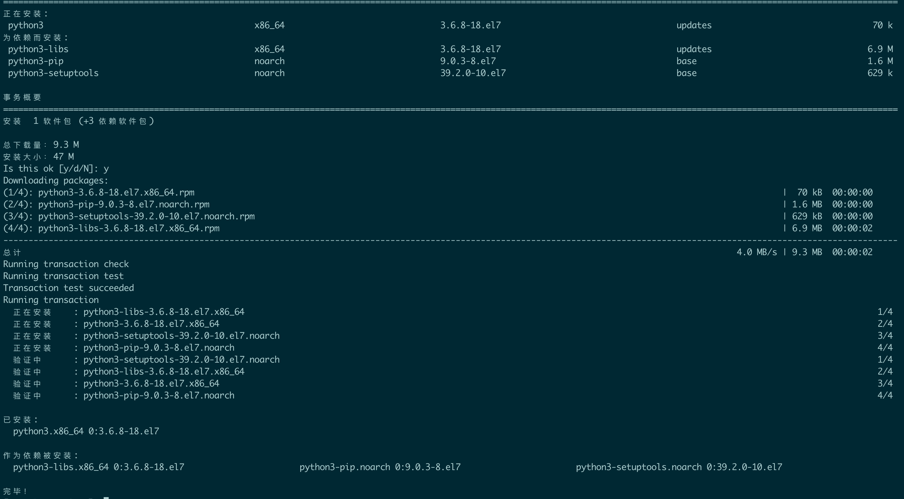904x499 pixels.
Task: Click version '9.0.3-8.el7' in the table
Action: tap(468, 61)
